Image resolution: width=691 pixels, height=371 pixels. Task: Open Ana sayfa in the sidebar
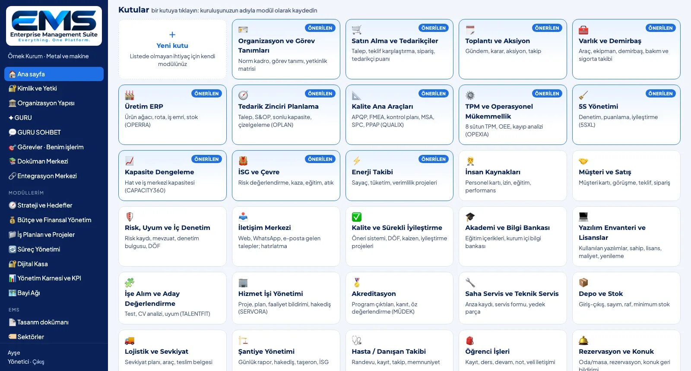pyautogui.click(x=54, y=74)
